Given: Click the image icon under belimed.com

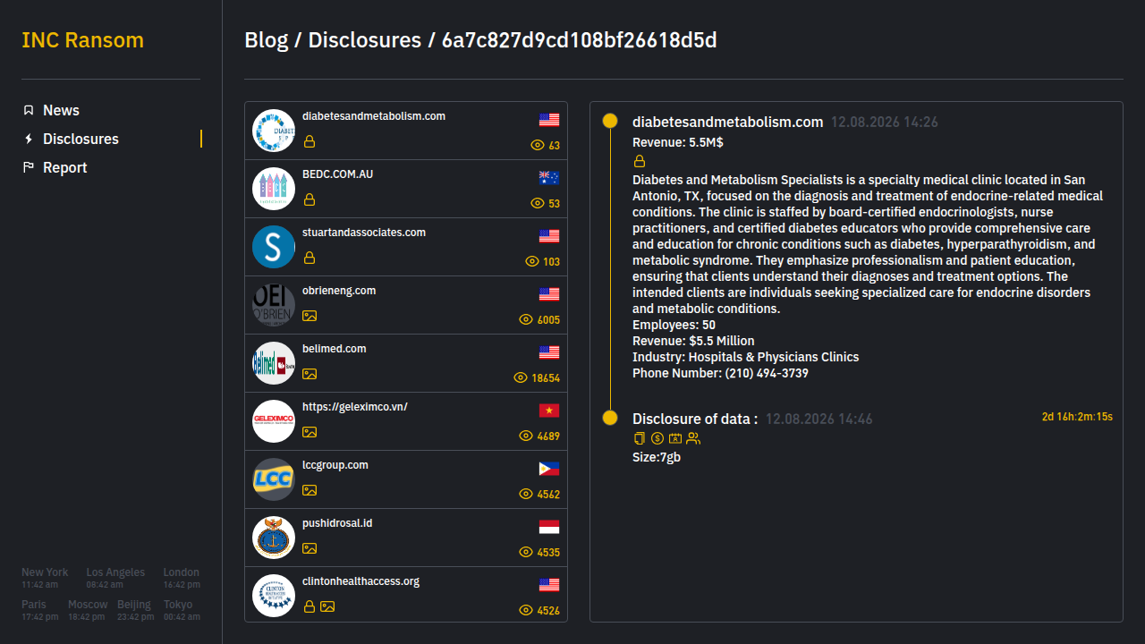Looking at the screenshot, I should pos(310,374).
